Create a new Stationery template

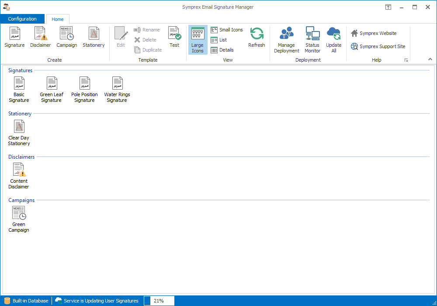click(x=94, y=37)
